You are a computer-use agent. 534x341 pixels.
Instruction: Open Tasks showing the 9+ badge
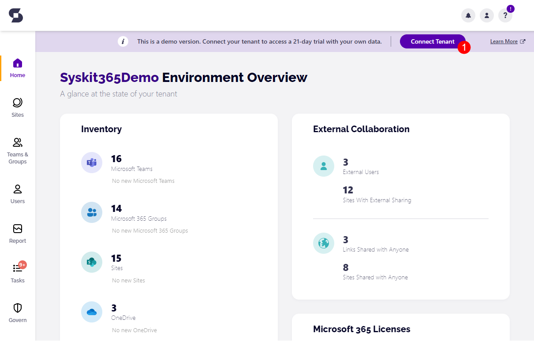click(17, 272)
